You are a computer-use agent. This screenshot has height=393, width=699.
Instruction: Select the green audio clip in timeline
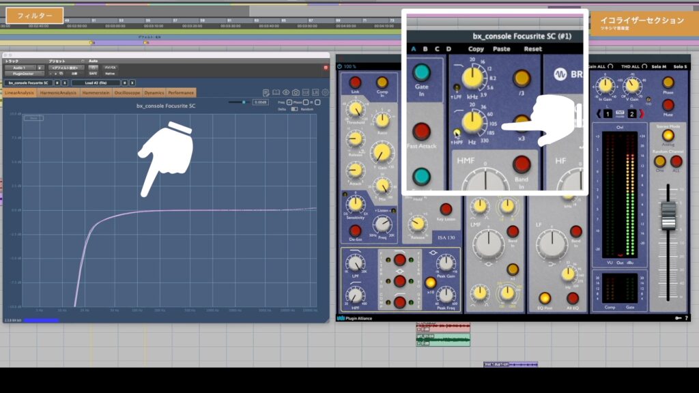442,340
